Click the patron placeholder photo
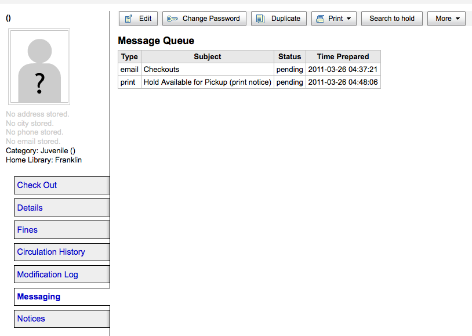The width and height of the screenshot is (472, 336). [x=39, y=67]
